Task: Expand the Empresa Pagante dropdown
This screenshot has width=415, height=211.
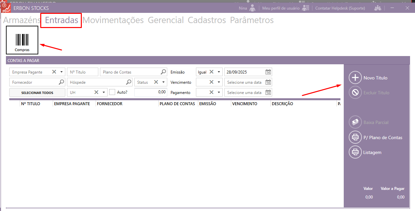Action: click(61, 72)
